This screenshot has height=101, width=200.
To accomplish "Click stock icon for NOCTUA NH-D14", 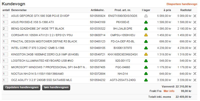I will coord(146,74).
